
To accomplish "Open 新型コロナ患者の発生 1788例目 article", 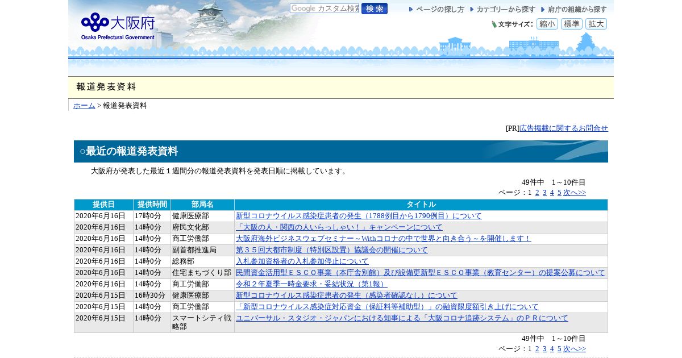I will [359, 216].
